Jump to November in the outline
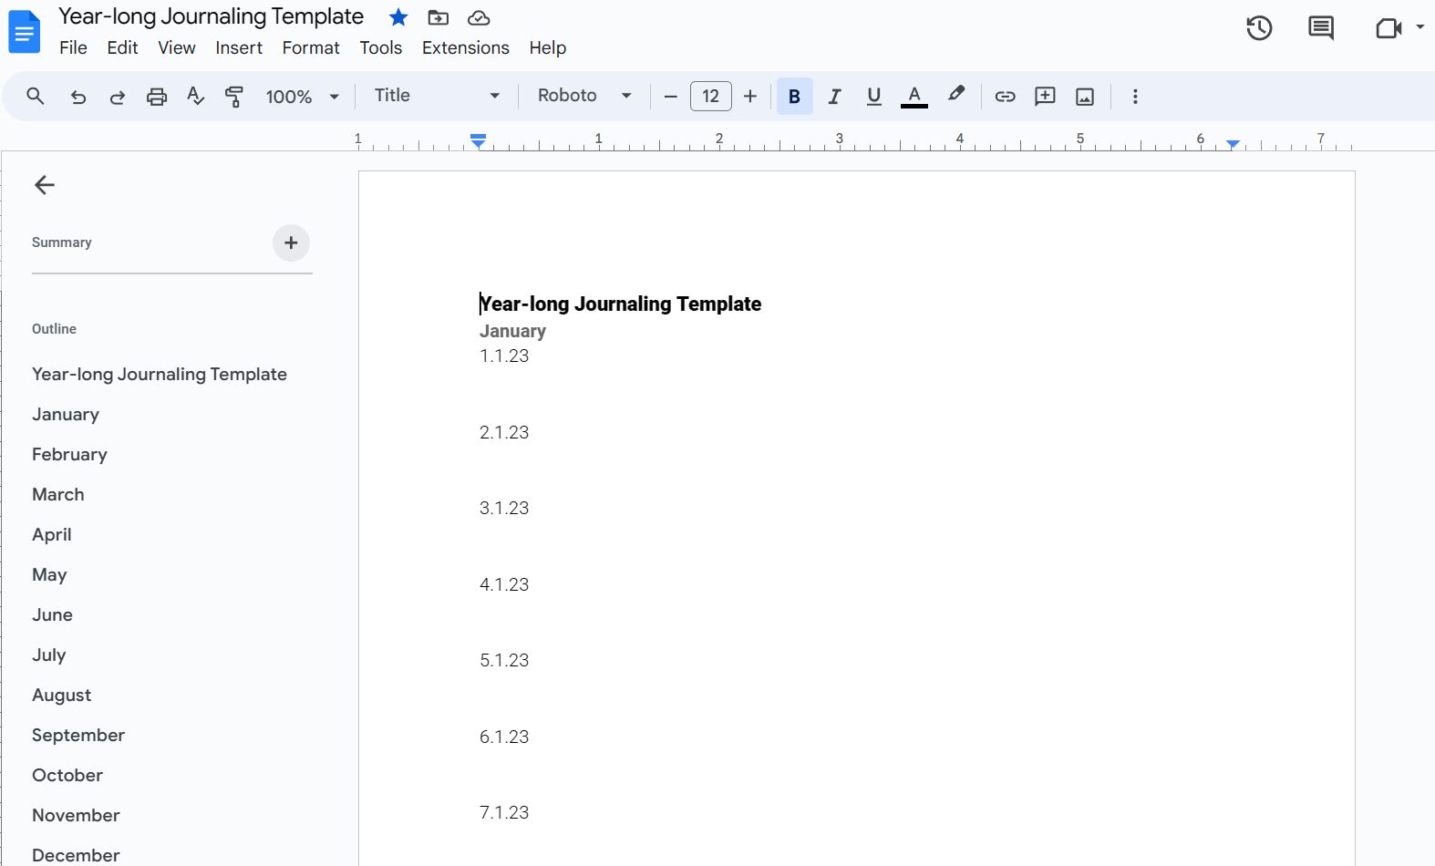 tap(76, 815)
